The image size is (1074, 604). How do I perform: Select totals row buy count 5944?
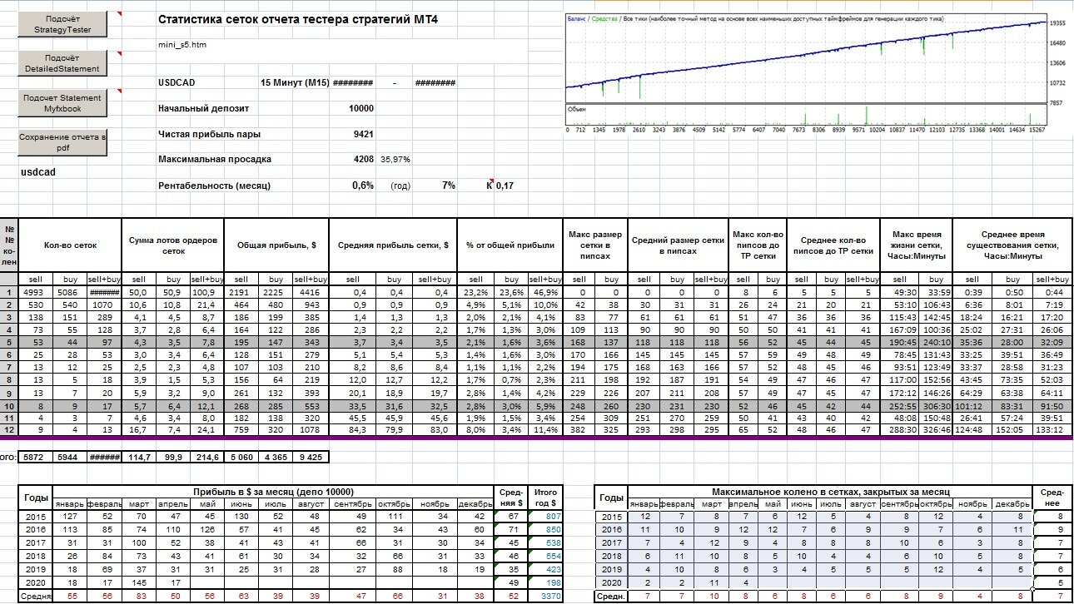pos(71,457)
